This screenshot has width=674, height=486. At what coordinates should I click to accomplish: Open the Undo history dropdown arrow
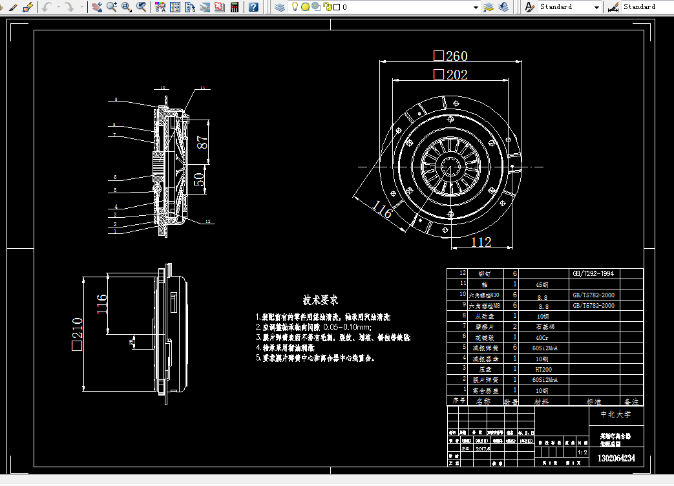[x=59, y=7]
